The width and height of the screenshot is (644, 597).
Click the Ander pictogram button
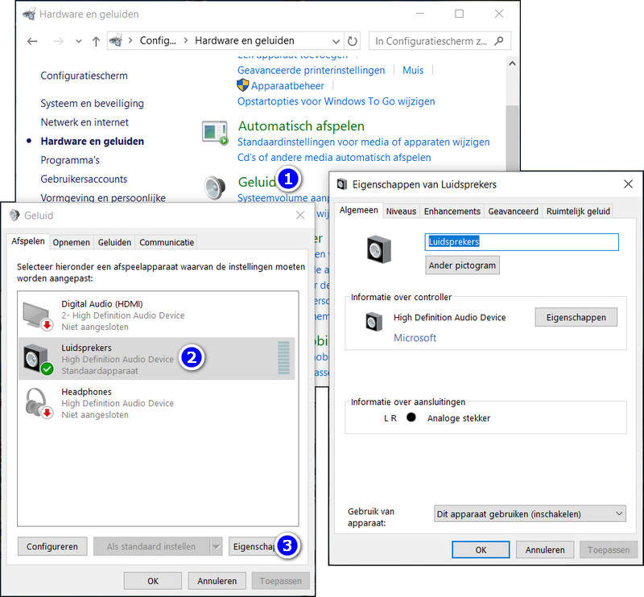(x=462, y=266)
